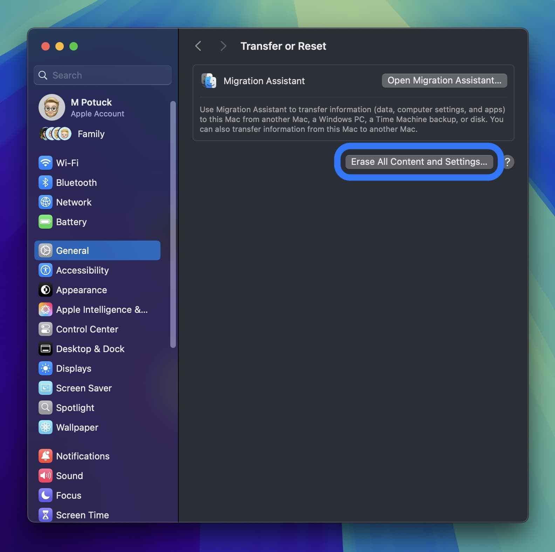
Task: Select the General sidebar item
Action: 97,250
